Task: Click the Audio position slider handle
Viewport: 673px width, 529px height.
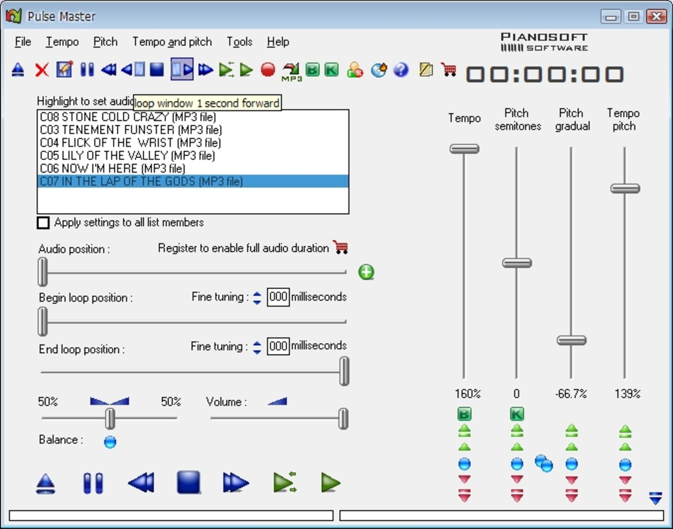Action: click(x=42, y=272)
